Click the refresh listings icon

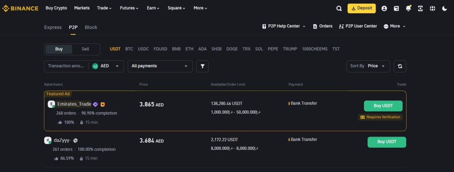[400, 66]
